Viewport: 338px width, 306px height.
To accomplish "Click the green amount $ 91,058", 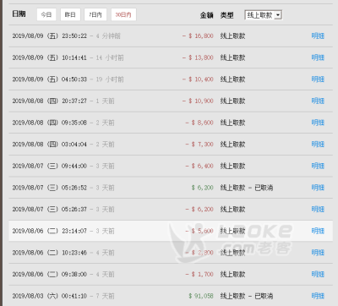I will tap(201, 296).
